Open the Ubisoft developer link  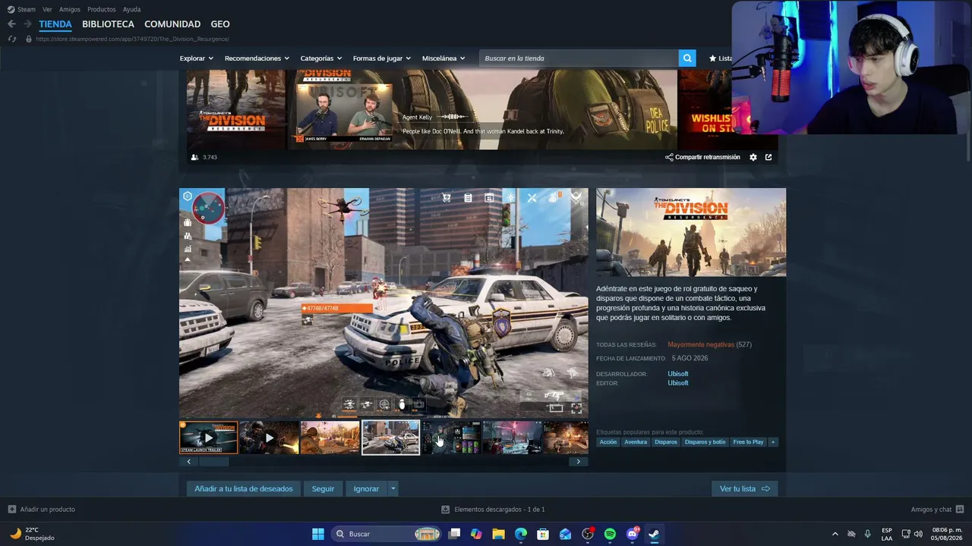pyautogui.click(x=678, y=374)
